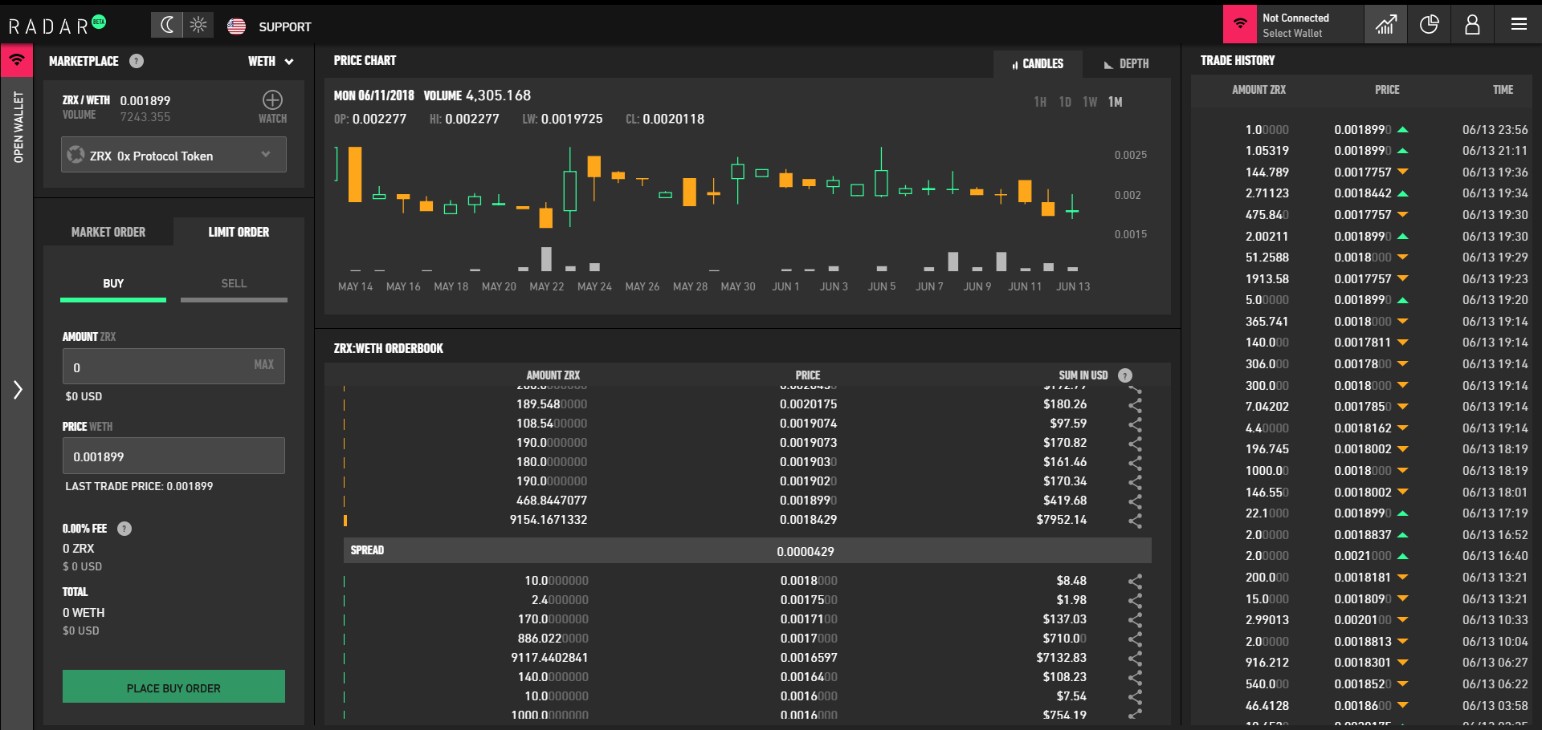Viewport: 1542px width, 730px height.
Task: Click LAST TRADE PRICE: 0.001899 text
Action: click(139, 486)
